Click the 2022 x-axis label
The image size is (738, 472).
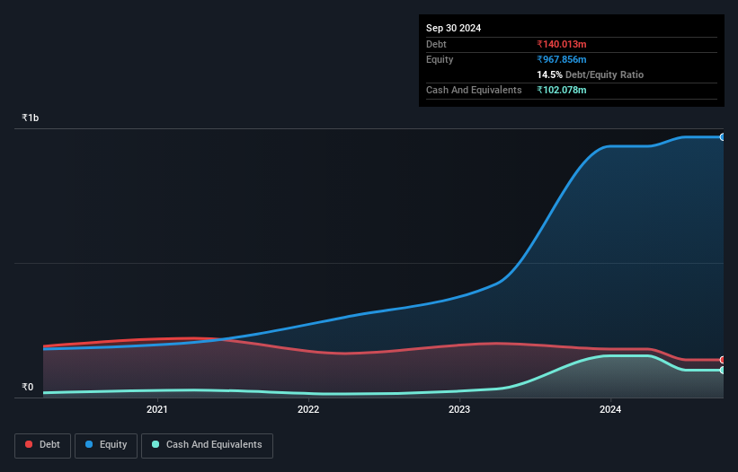click(308, 409)
